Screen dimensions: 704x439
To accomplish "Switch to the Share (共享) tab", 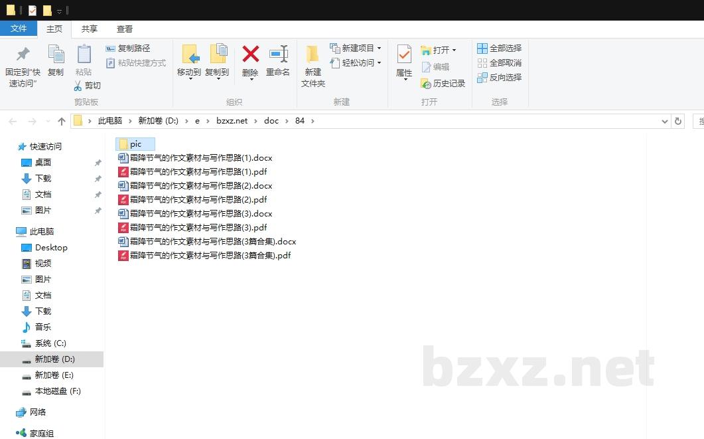I will 89,29.
